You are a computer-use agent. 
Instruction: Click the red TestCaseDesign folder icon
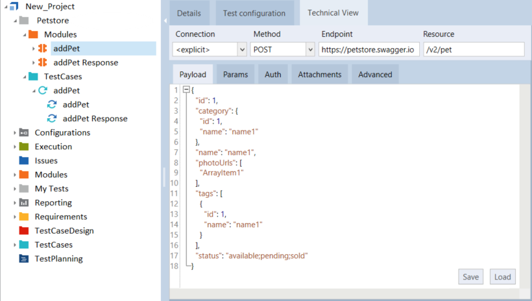tap(24, 231)
